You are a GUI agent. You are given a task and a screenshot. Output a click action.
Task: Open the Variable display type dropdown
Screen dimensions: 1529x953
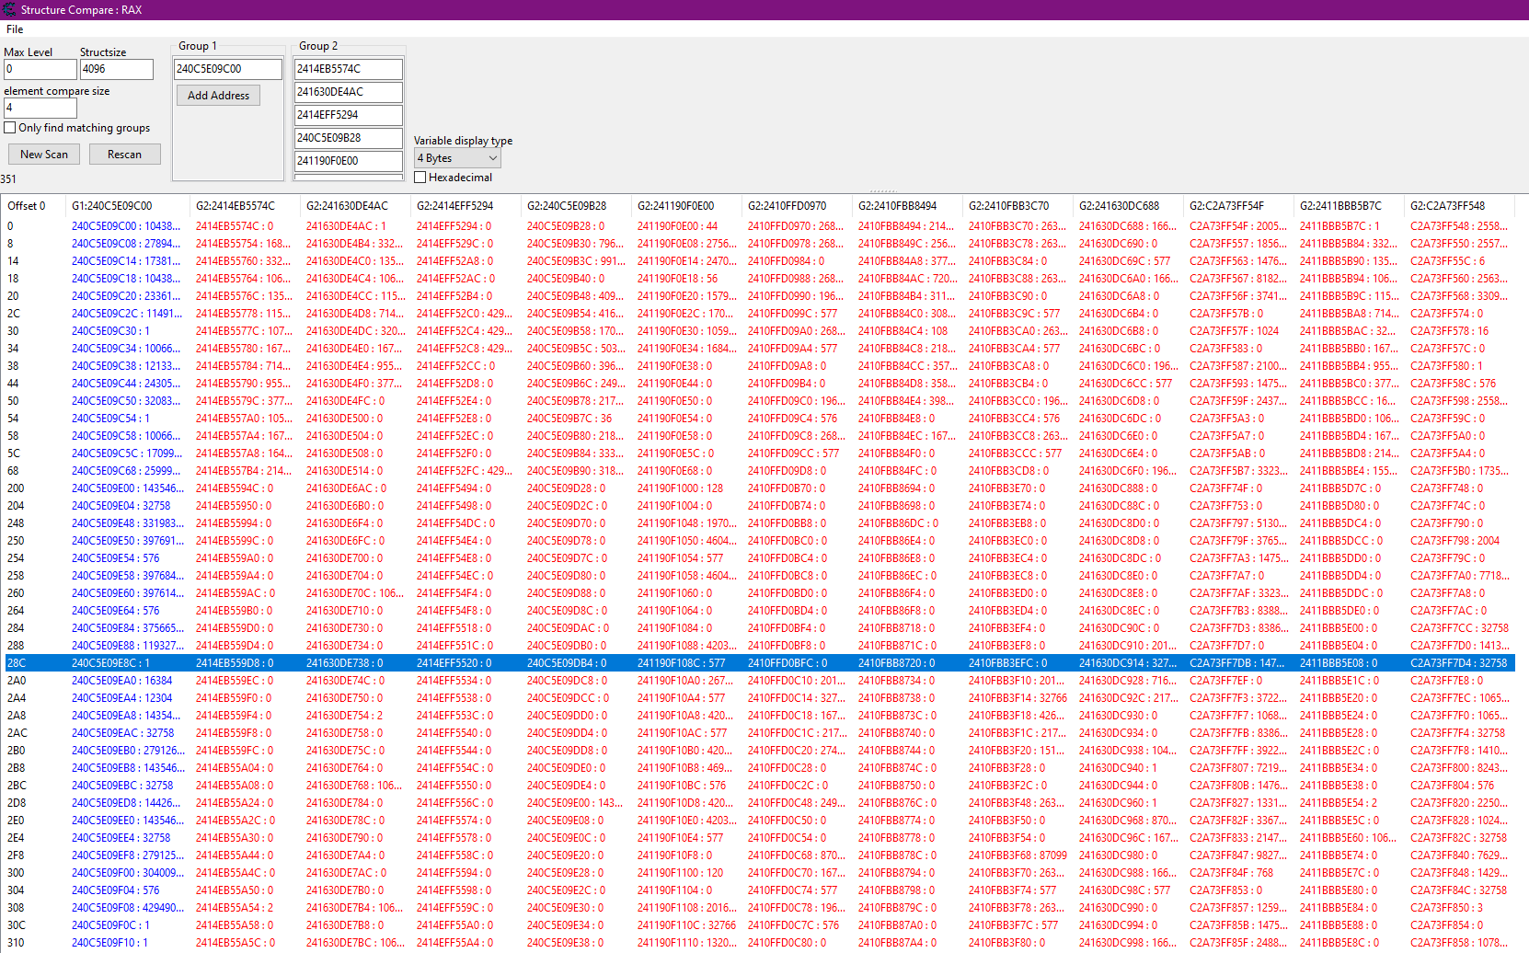pyautogui.click(x=457, y=158)
